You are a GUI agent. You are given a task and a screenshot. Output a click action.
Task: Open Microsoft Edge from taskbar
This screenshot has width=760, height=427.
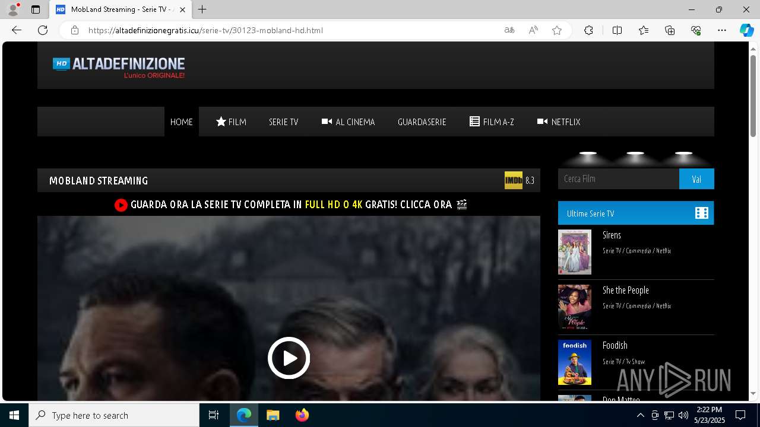coord(244,415)
